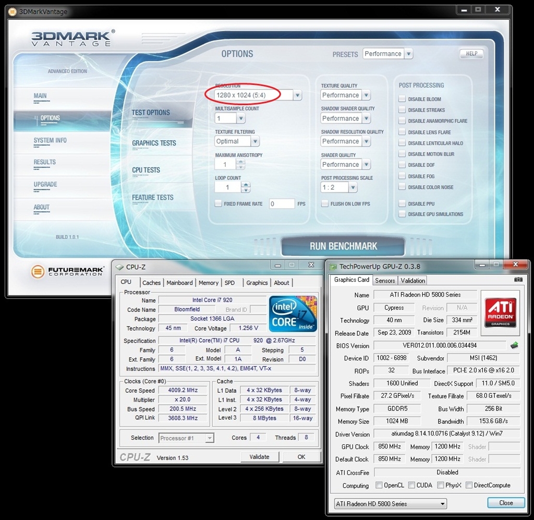Toggle Disable Anamorphic Flare checkbox

pyautogui.click(x=402, y=120)
